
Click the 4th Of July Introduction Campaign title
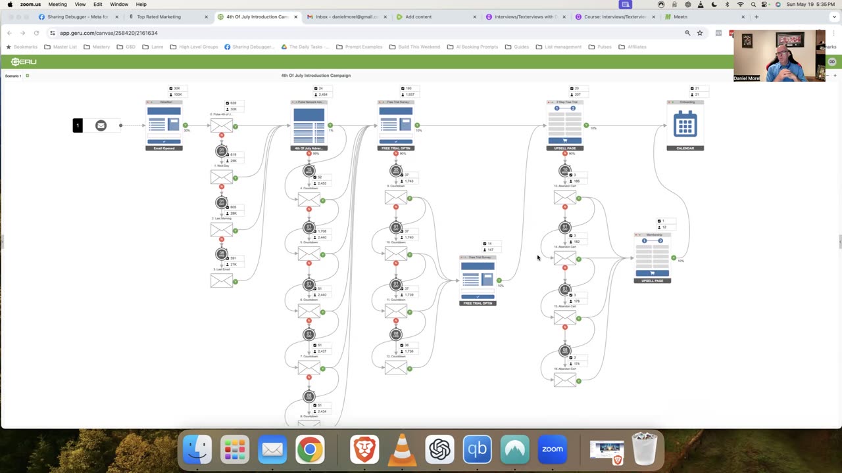point(316,76)
